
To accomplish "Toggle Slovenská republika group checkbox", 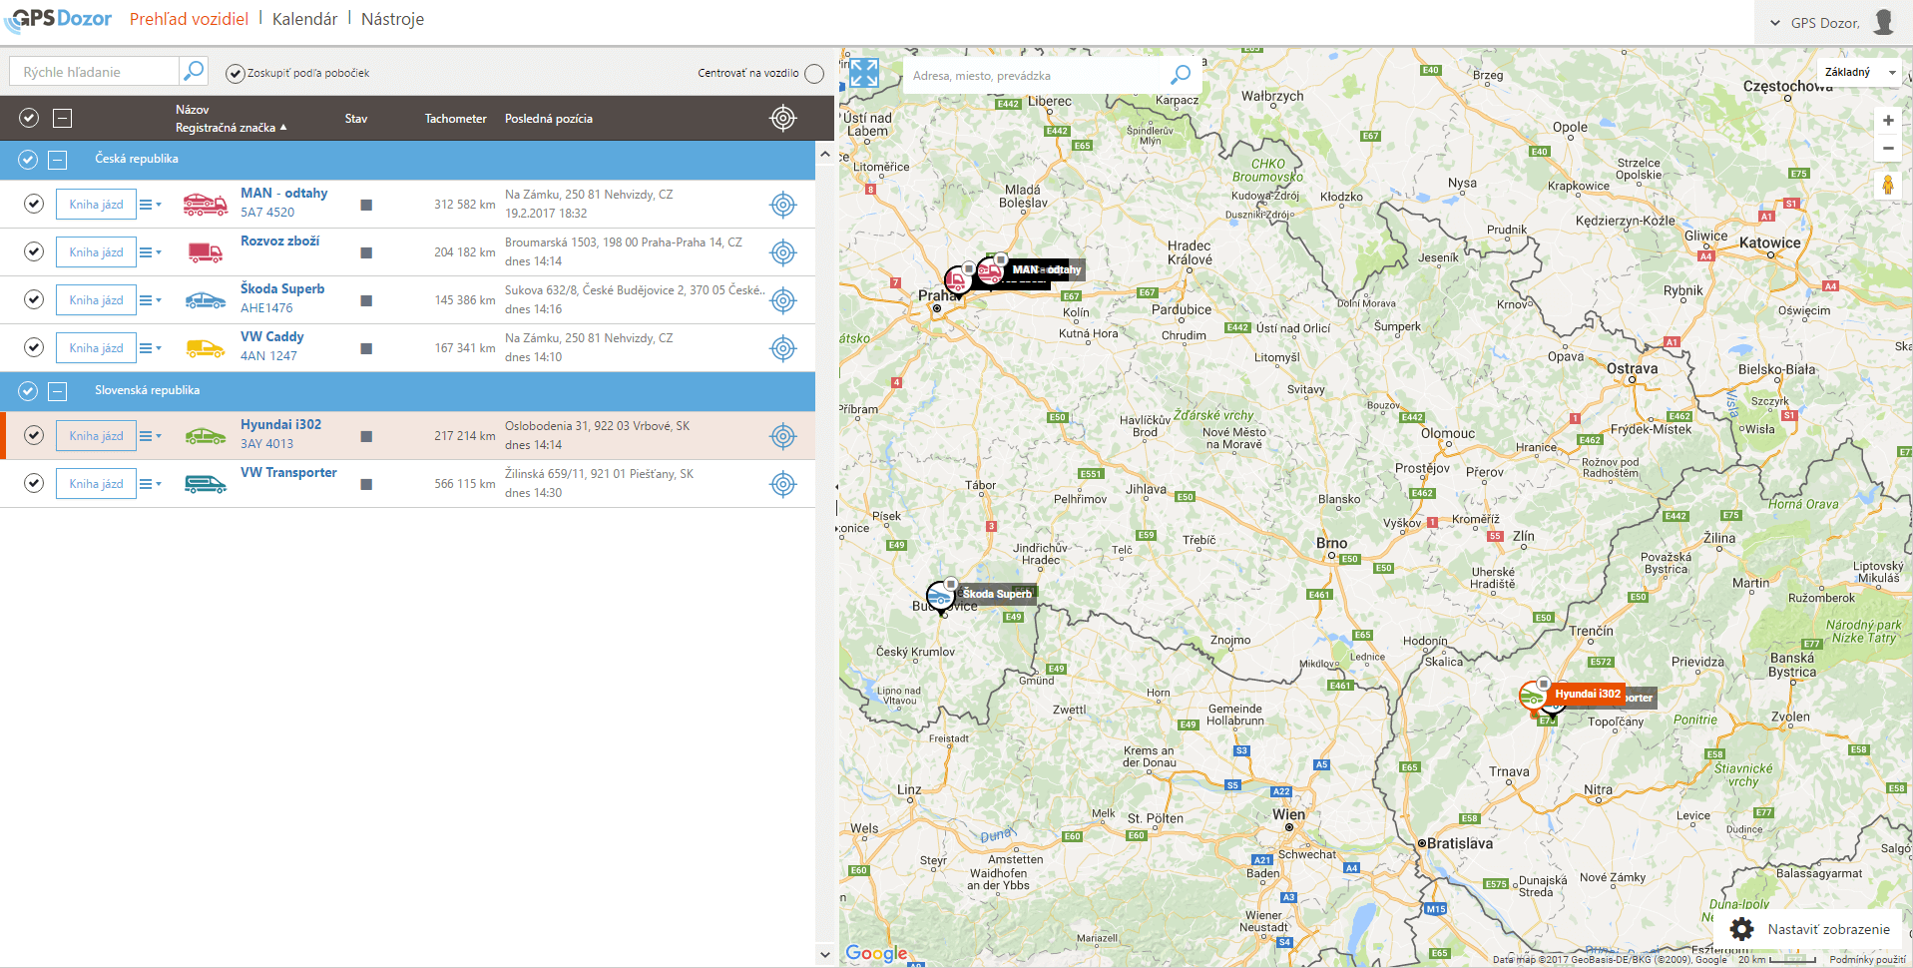I will coord(28,391).
